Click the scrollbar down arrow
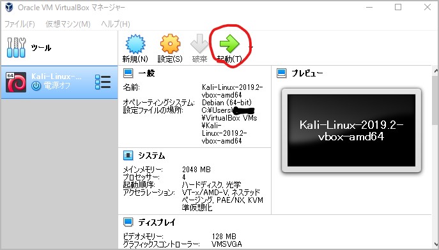439x250 pixels. [x=435, y=244]
